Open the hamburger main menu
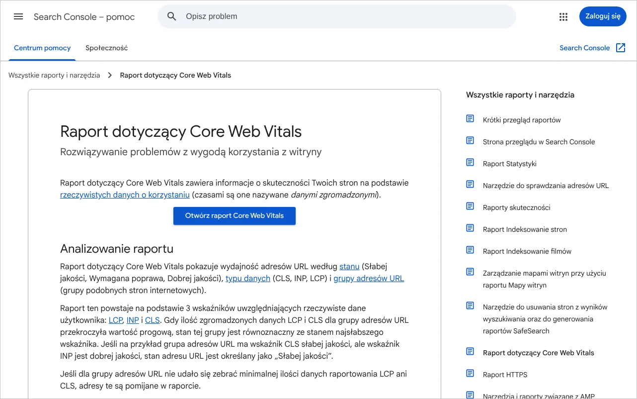Viewport: 637px width, 399px height. tap(18, 16)
